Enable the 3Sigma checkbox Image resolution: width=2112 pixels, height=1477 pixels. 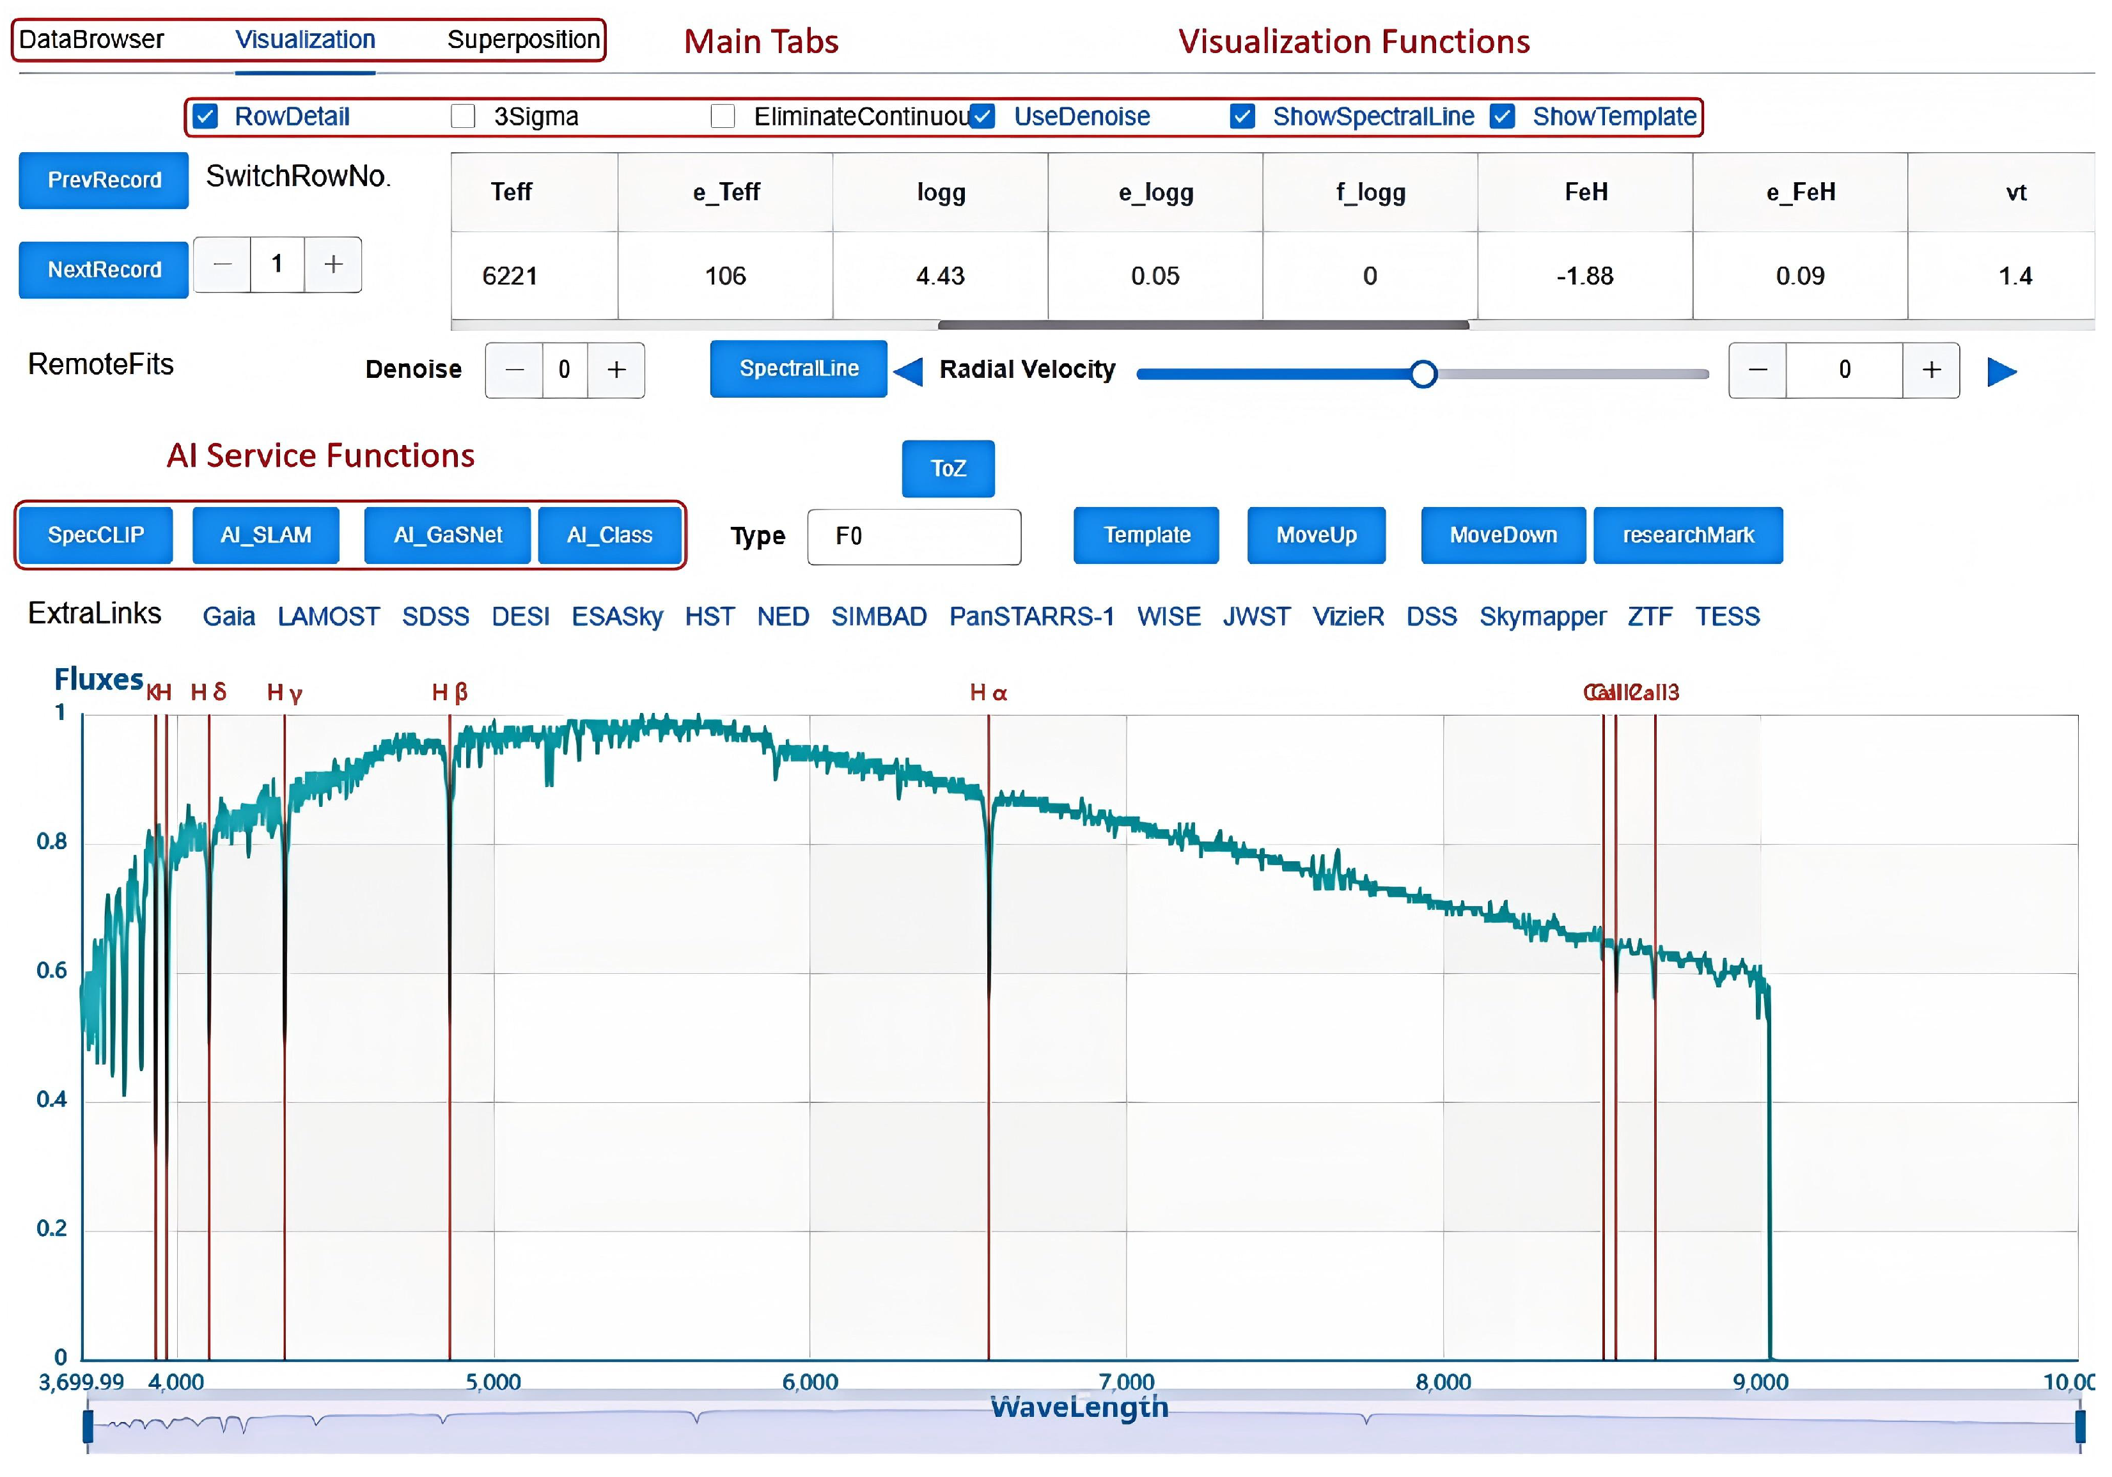463,117
